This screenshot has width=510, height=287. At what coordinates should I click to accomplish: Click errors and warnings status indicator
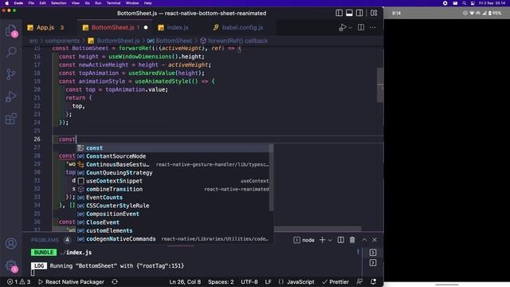coord(19,281)
